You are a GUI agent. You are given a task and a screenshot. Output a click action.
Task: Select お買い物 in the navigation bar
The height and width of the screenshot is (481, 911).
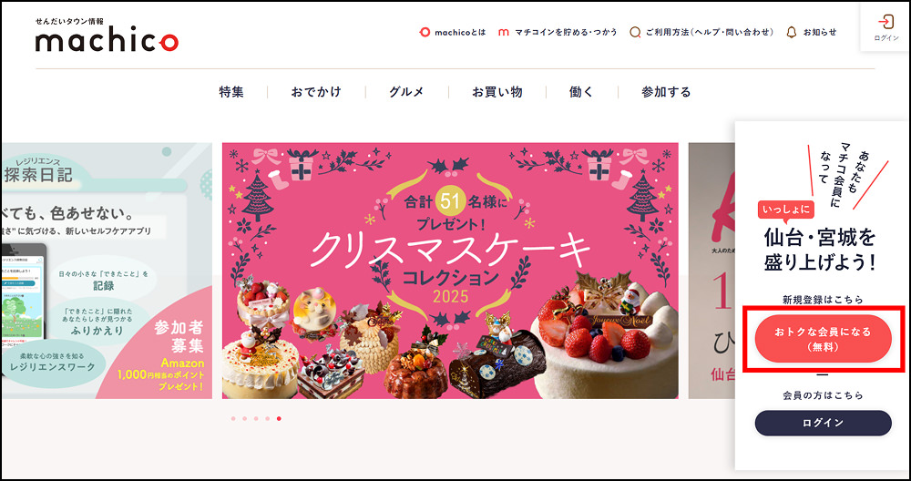pos(496,92)
